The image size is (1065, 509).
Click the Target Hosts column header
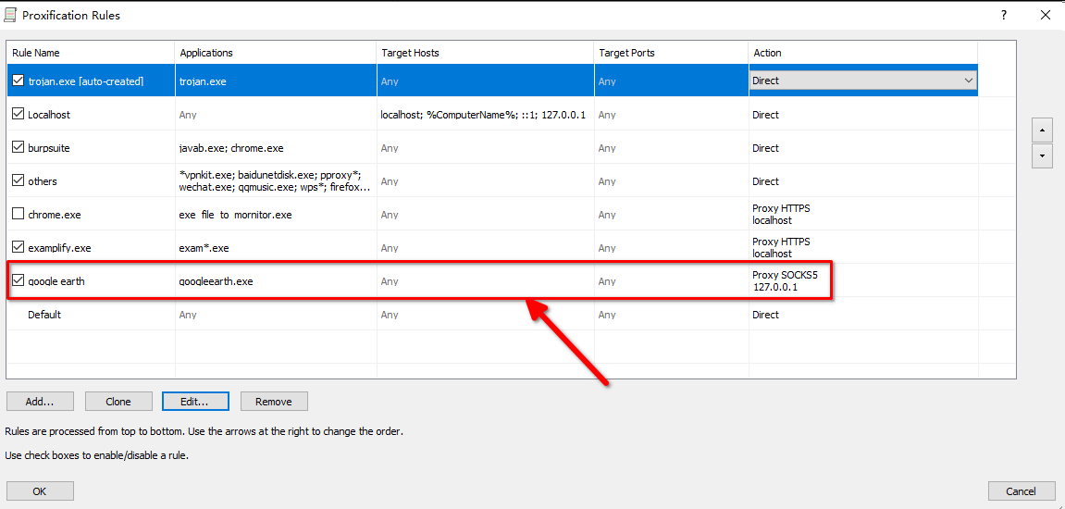485,53
